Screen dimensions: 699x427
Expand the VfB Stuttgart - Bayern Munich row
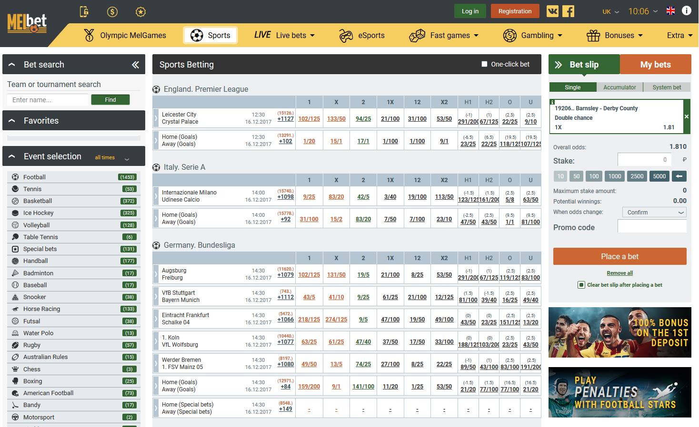tap(156, 296)
